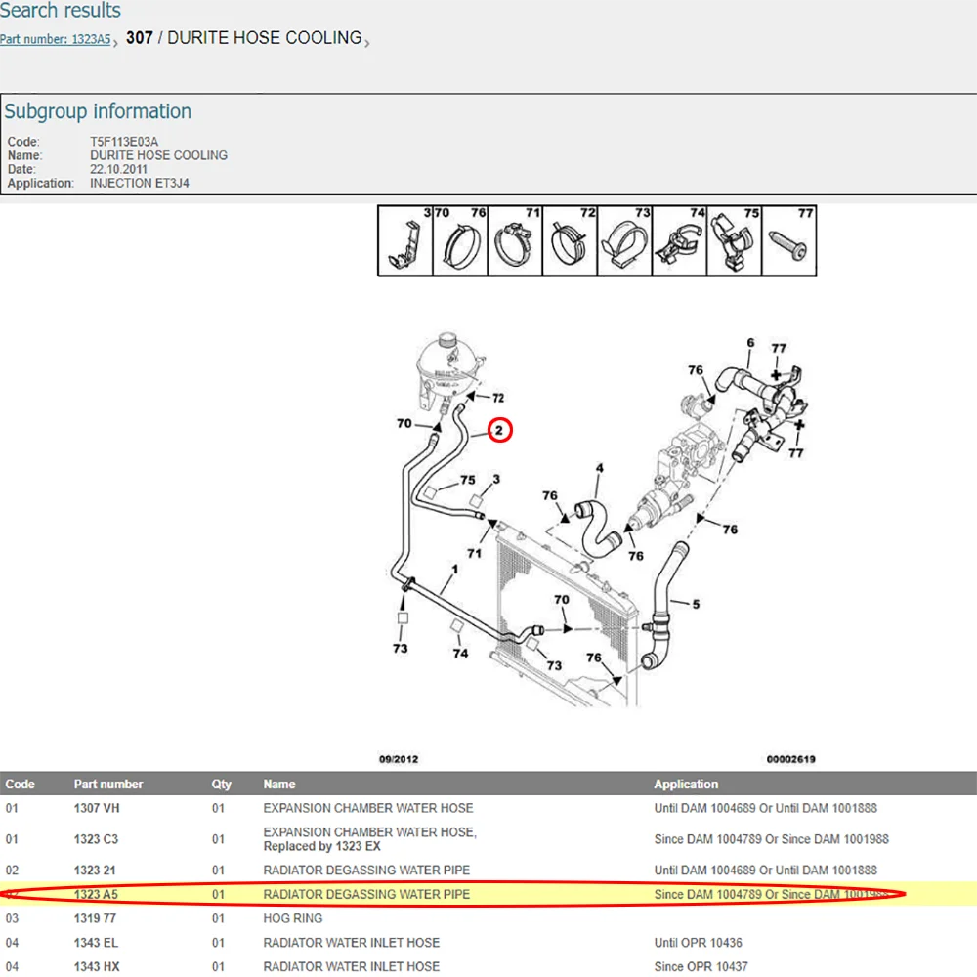977x977 pixels.
Task: Click 'Until OPR 10436' application cell
Action: coord(698,943)
